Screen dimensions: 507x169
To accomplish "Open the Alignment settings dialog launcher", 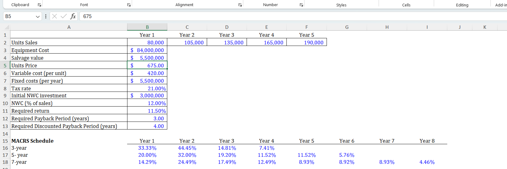I will (x=240, y=5).
